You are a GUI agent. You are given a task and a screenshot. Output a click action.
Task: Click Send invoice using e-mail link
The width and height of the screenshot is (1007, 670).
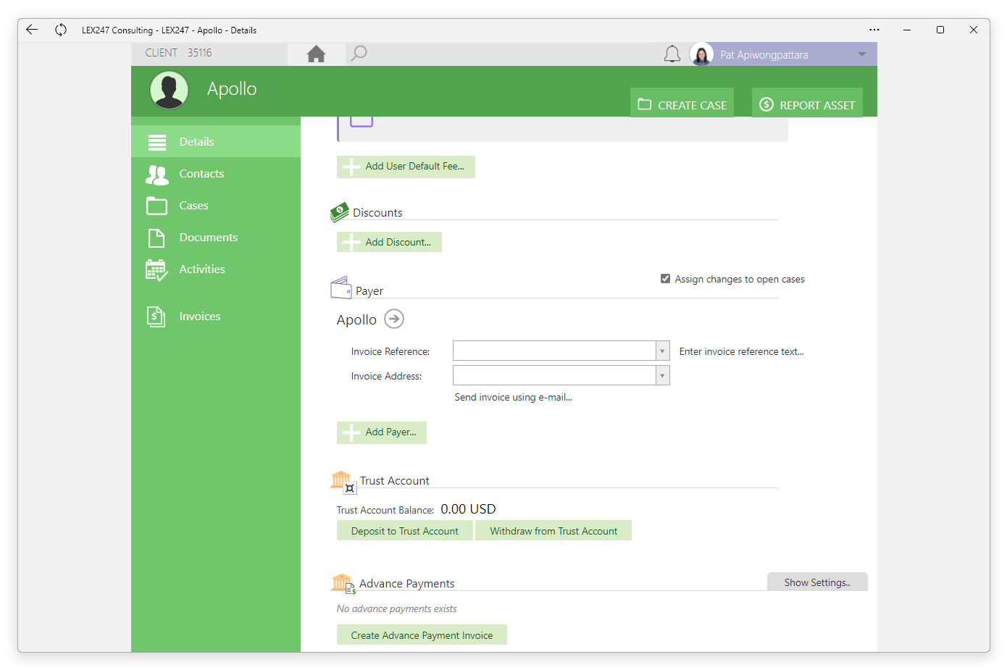coord(513,397)
